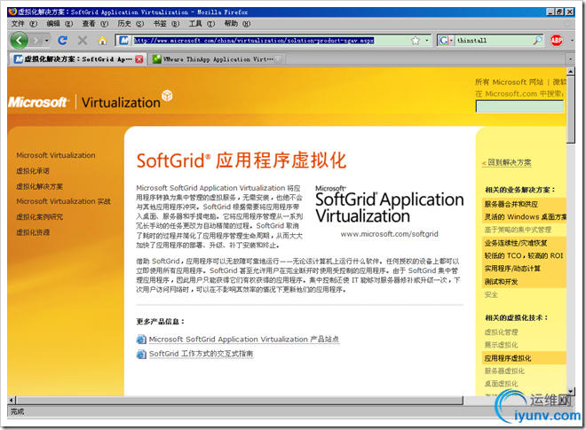Open SoftGrid Application Virtualization 产品站点 link

point(243,340)
